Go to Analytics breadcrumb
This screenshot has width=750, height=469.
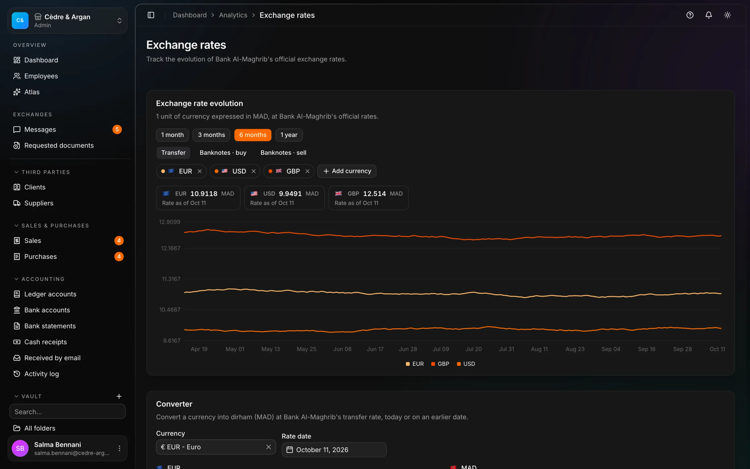point(233,15)
